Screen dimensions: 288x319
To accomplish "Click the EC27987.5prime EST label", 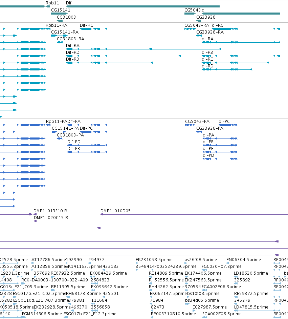I will pyautogui.click(x=209, y=307).
